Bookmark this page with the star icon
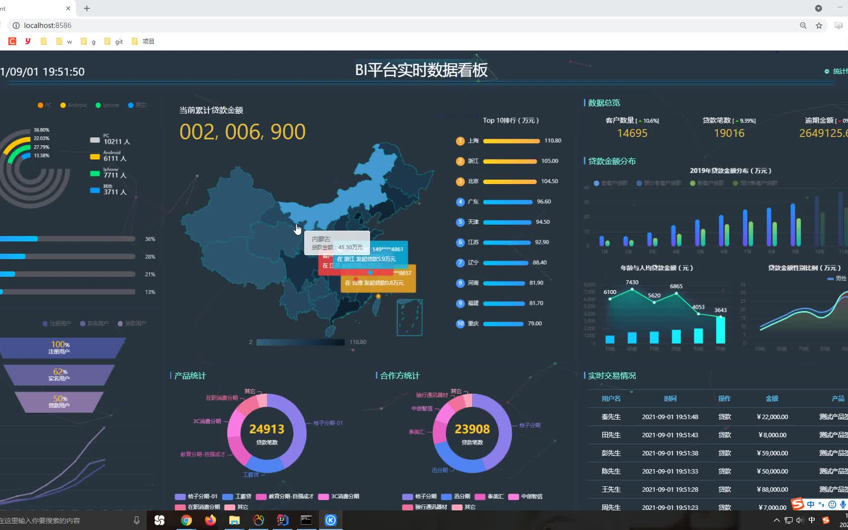Viewport: 848px width, 530px height. click(x=819, y=26)
